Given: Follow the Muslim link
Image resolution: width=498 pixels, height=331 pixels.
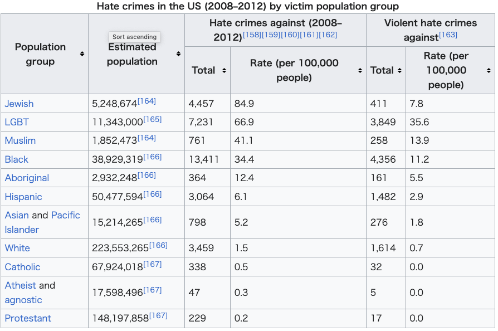Looking at the screenshot, I should point(20,140).
